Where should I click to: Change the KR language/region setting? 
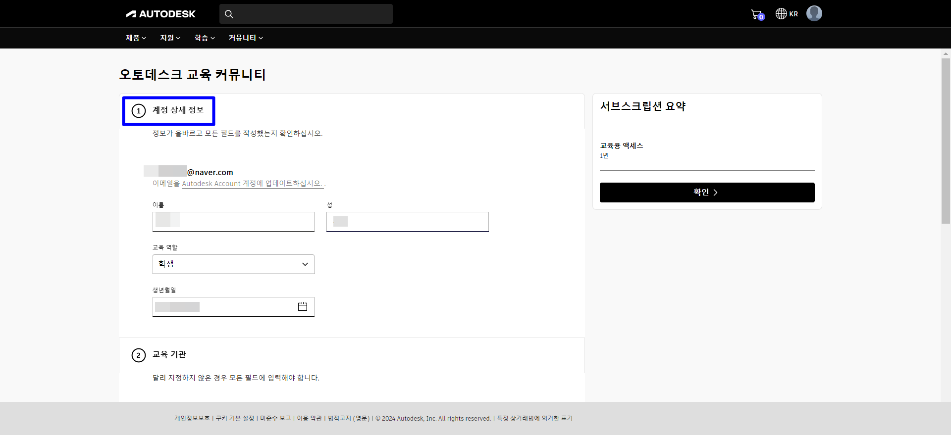coord(787,14)
